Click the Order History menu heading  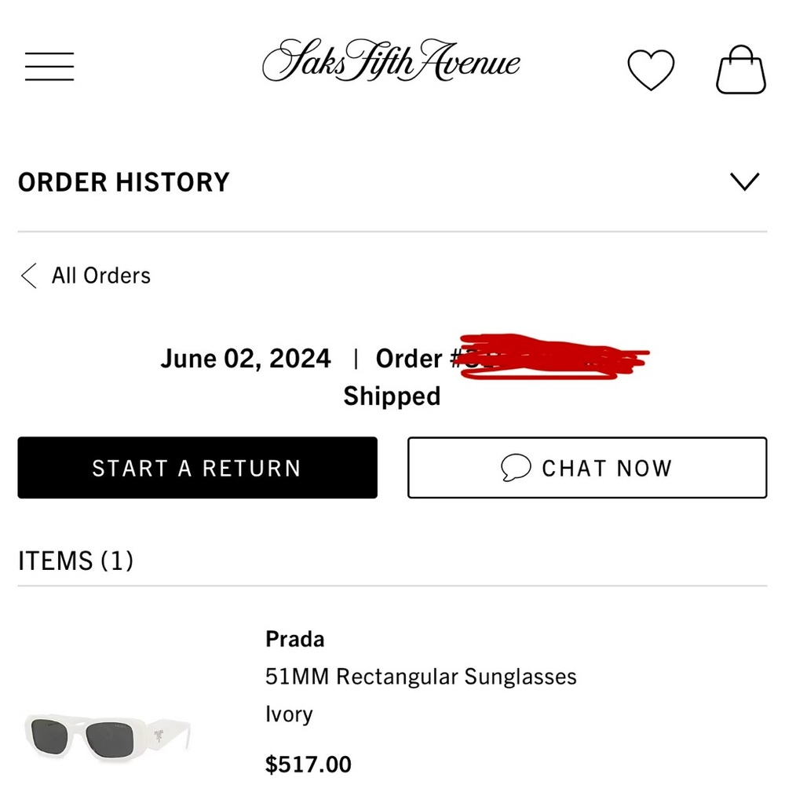coord(122,181)
